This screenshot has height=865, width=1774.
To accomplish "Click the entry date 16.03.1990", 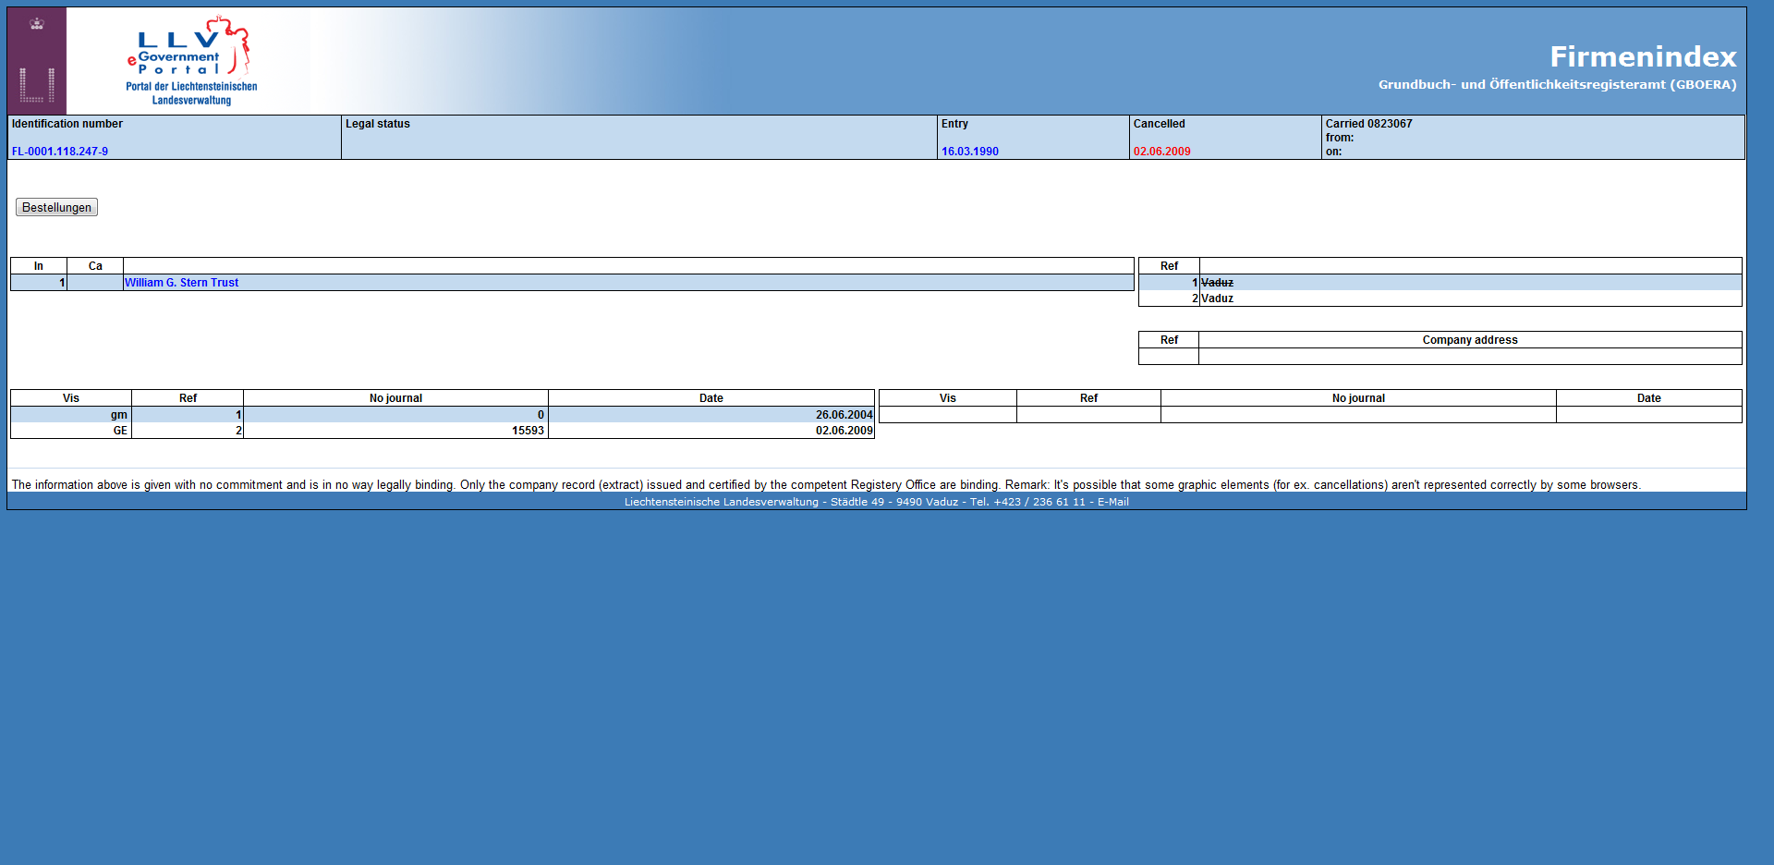I will pyautogui.click(x=969, y=152).
